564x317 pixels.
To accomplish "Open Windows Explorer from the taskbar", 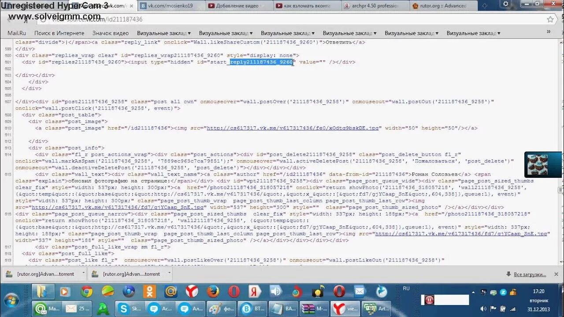I will point(42,291).
